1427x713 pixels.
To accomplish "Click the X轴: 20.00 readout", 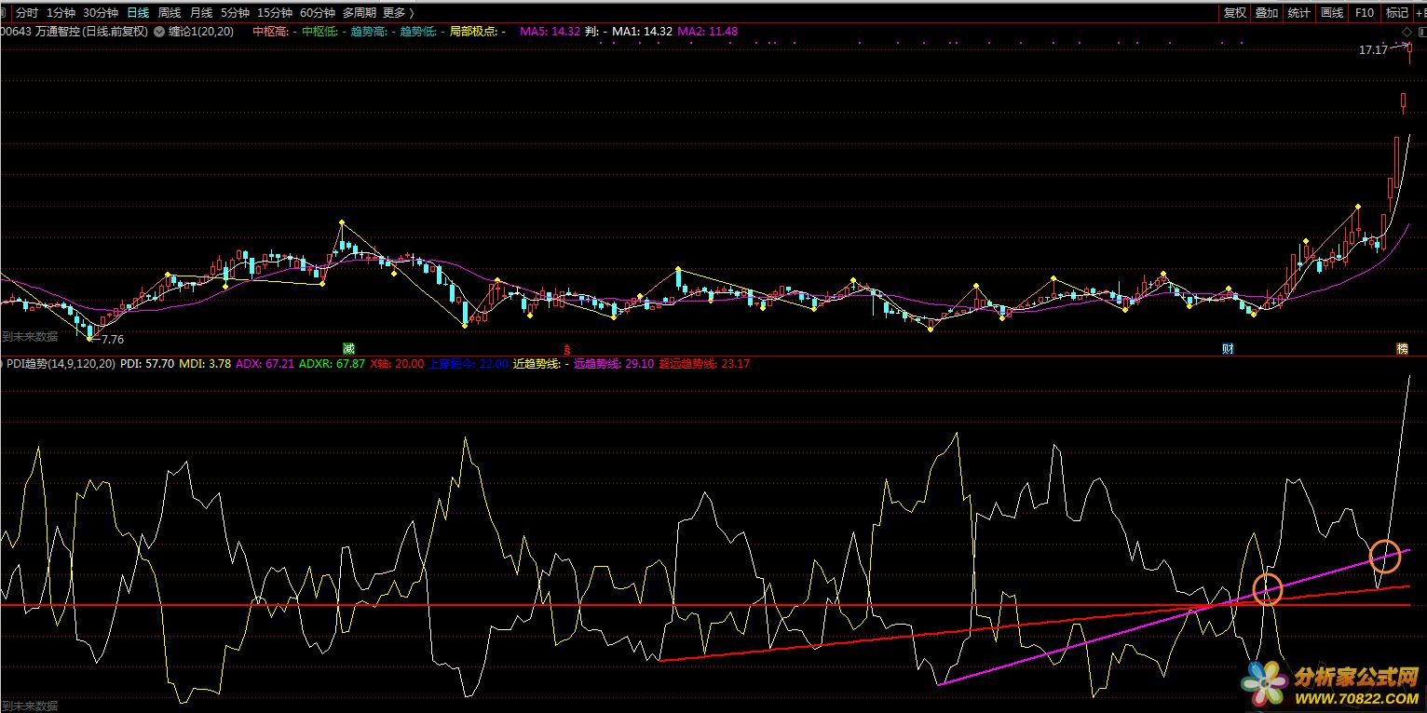I will 397,364.
